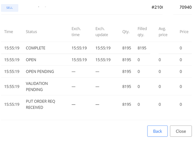This screenshot has width=194, height=141.
Task: Click the time in OPEN PENDING row
Action: click(12, 72)
